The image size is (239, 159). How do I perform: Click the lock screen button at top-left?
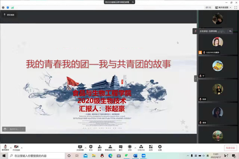[9, 15]
